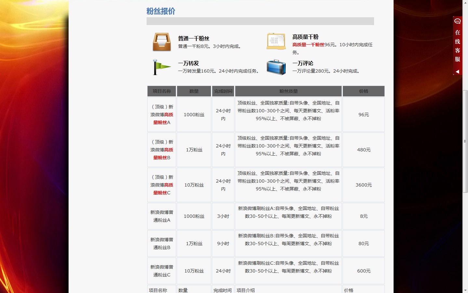The width and height of the screenshot is (468, 293).
Task: Select the 高质量粉丝A project name cell
Action: (162, 115)
